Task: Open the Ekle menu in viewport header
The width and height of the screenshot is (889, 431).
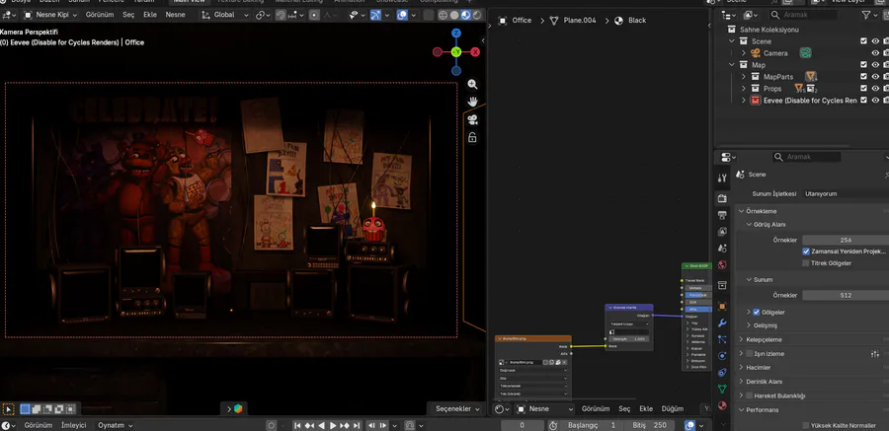Action: tap(150, 15)
